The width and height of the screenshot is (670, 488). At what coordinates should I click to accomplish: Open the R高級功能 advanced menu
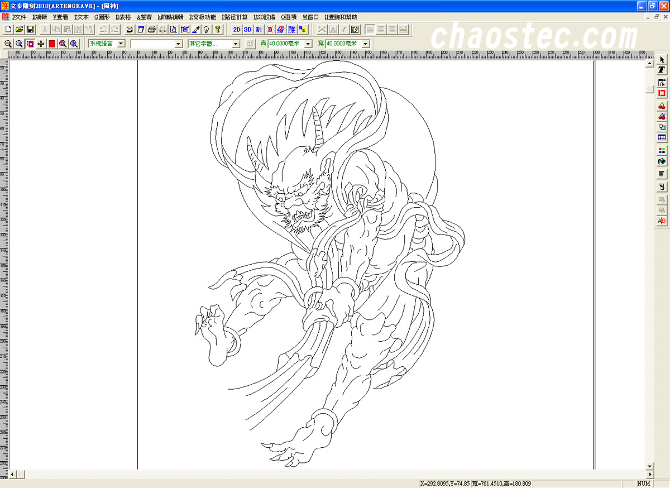[x=203, y=17]
